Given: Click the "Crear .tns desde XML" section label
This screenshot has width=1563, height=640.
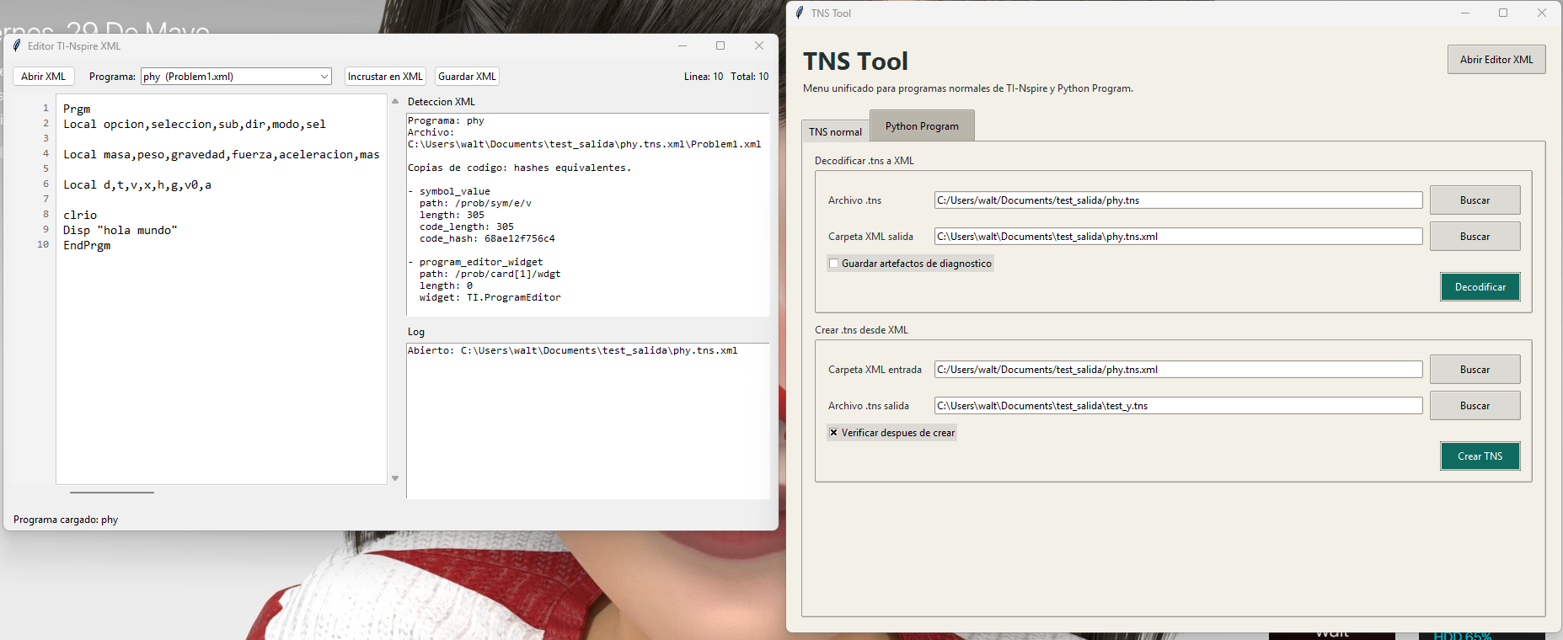Looking at the screenshot, I should pyautogui.click(x=861, y=330).
